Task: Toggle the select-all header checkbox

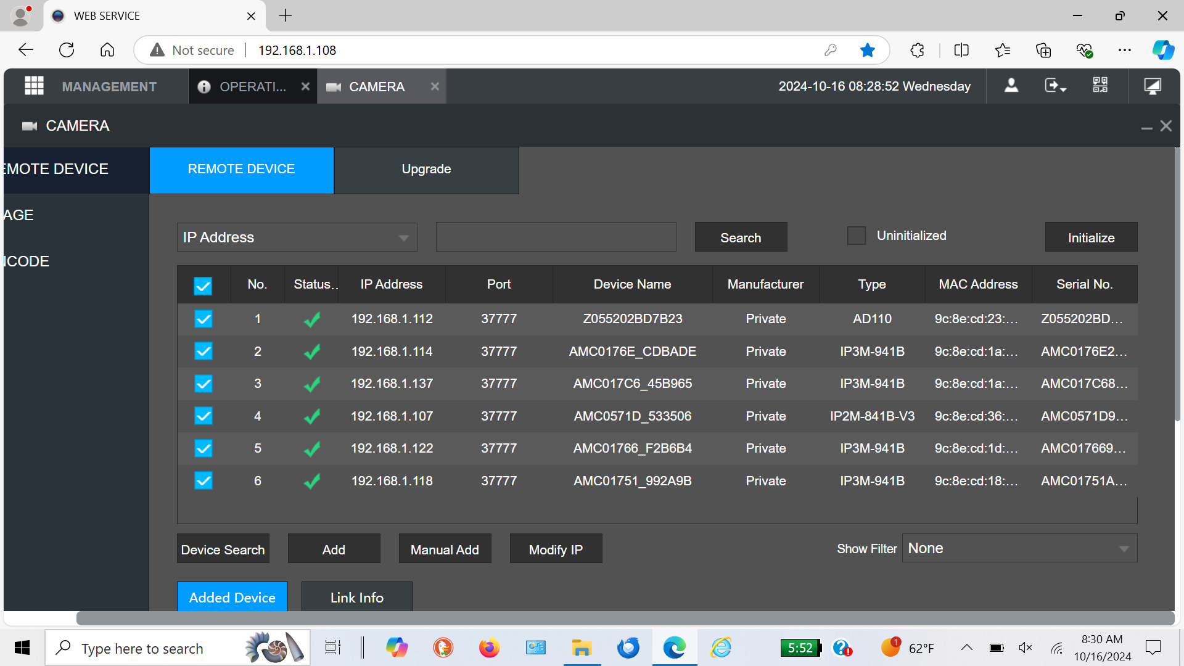Action: click(x=203, y=285)
